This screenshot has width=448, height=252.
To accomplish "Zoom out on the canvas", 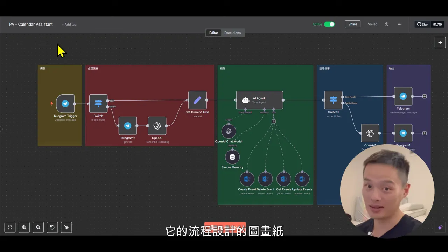I will 38,227.
